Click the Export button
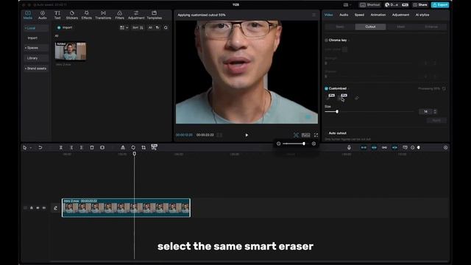Viewport: 471px width, 265px height. coord(440,5)
